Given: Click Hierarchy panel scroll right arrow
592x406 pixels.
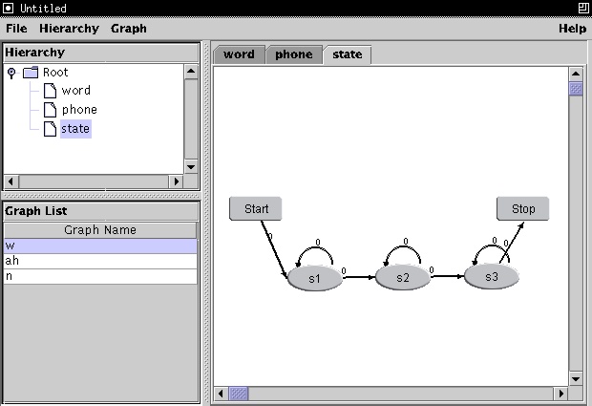Looking at the screenshot, I should (176, 182).
